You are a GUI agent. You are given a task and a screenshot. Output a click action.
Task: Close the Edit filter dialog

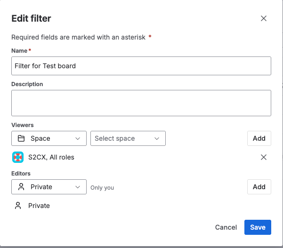coord(264,19)
